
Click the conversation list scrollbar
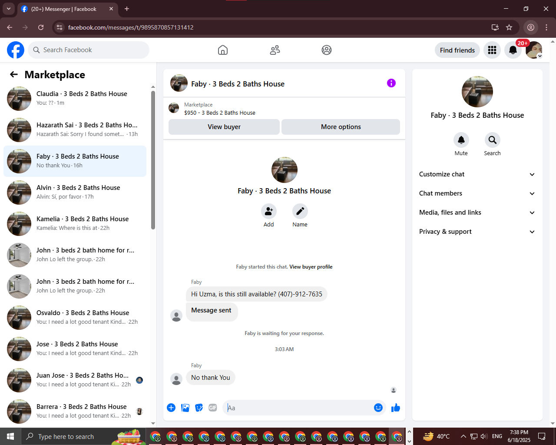(x=153, y=159)
